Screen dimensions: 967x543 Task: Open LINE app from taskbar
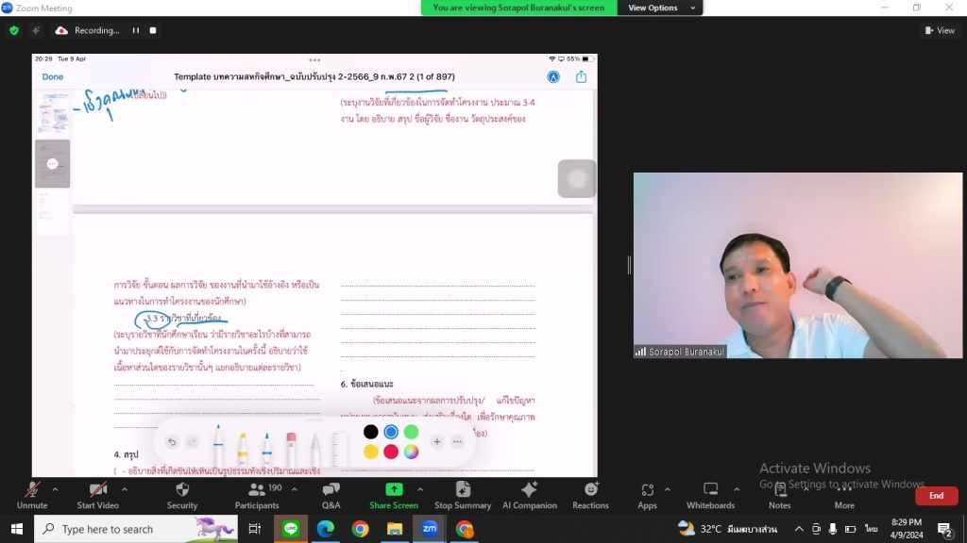pyautogui.click(x=291, y=529)
